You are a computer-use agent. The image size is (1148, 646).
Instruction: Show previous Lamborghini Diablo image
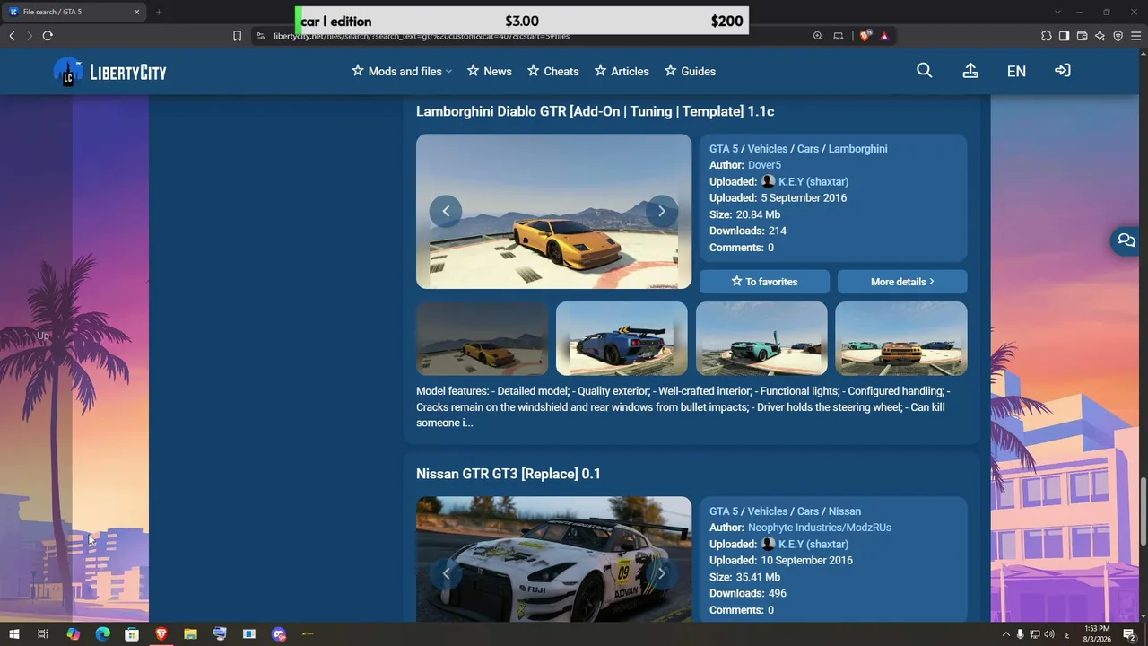tap(446, 212)
